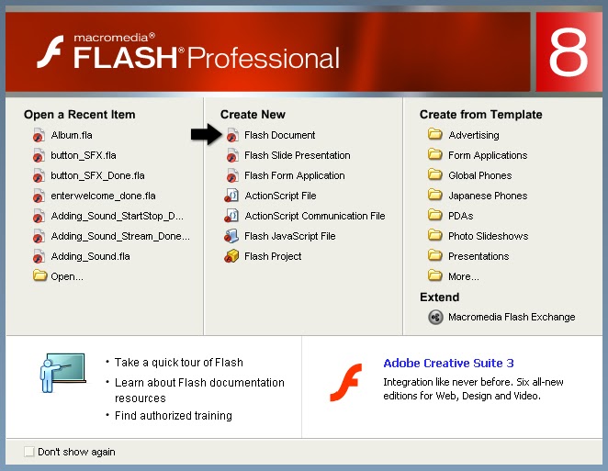Image resolution: width=608 pixels, height=471 pixels.
Task: Open recent file button_SFX.fla
Action: (x=84, y=155)
